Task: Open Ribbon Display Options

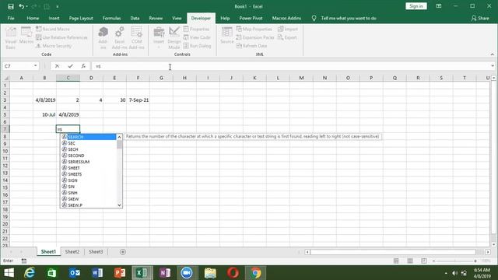Action: 439,6
